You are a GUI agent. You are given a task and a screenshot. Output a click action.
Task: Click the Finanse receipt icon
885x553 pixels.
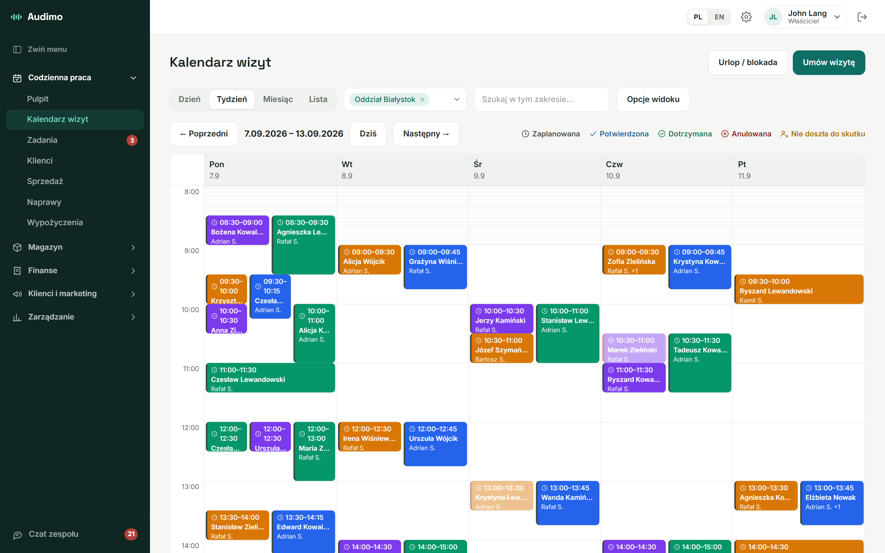point(17,271)
